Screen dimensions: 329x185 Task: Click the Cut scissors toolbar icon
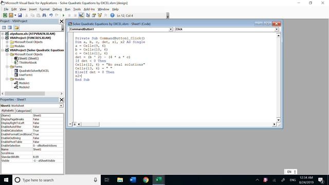pos(26,15)
